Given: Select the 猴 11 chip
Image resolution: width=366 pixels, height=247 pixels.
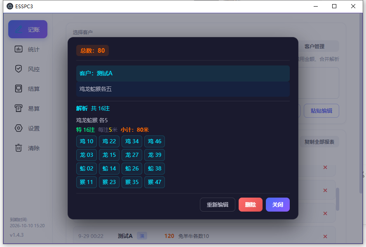Looking at the screenshot, I should 87,182.
